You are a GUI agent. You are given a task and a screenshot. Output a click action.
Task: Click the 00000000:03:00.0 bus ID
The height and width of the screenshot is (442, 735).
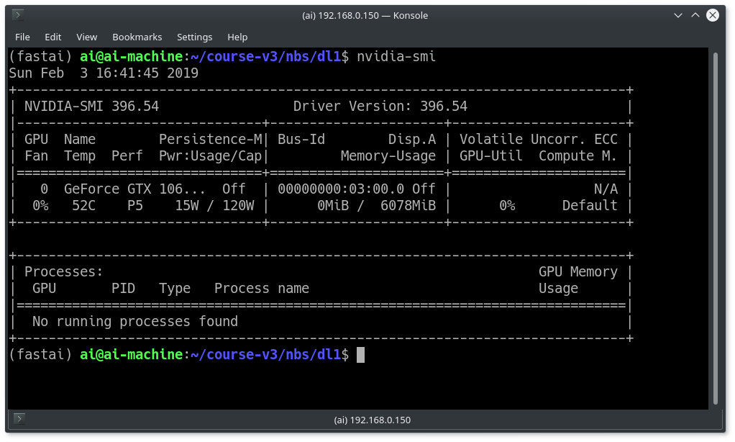[341, 189]
